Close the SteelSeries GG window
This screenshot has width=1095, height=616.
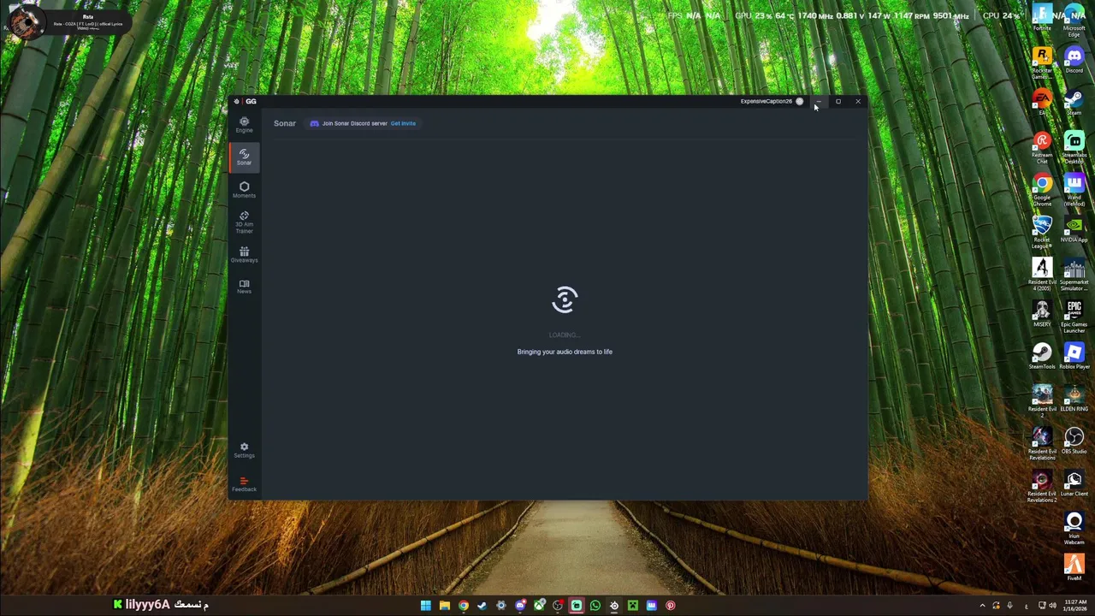click(858, 101)
